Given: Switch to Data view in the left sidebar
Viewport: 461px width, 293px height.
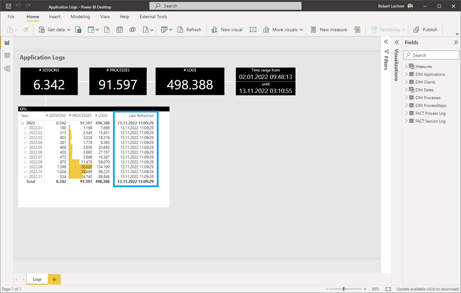Looking at the screenshot, I should pos(7,55).
